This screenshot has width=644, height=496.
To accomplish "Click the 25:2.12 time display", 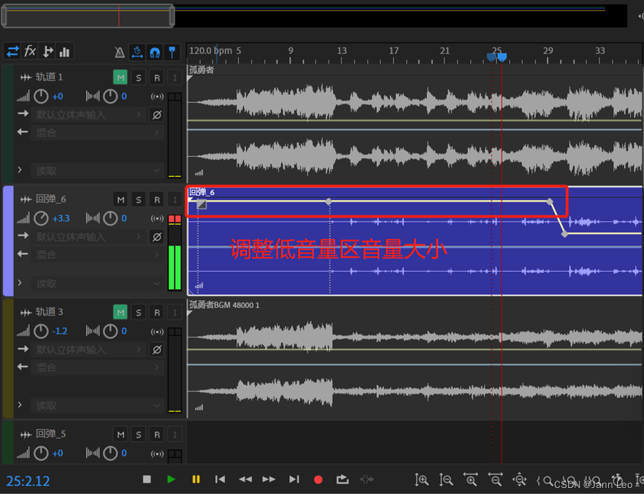I will tap(28, 481).
